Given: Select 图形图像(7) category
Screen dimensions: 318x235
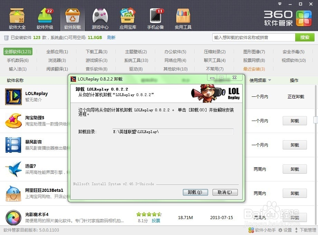Looking at the screenshot, I should click(x=254, y=52).
